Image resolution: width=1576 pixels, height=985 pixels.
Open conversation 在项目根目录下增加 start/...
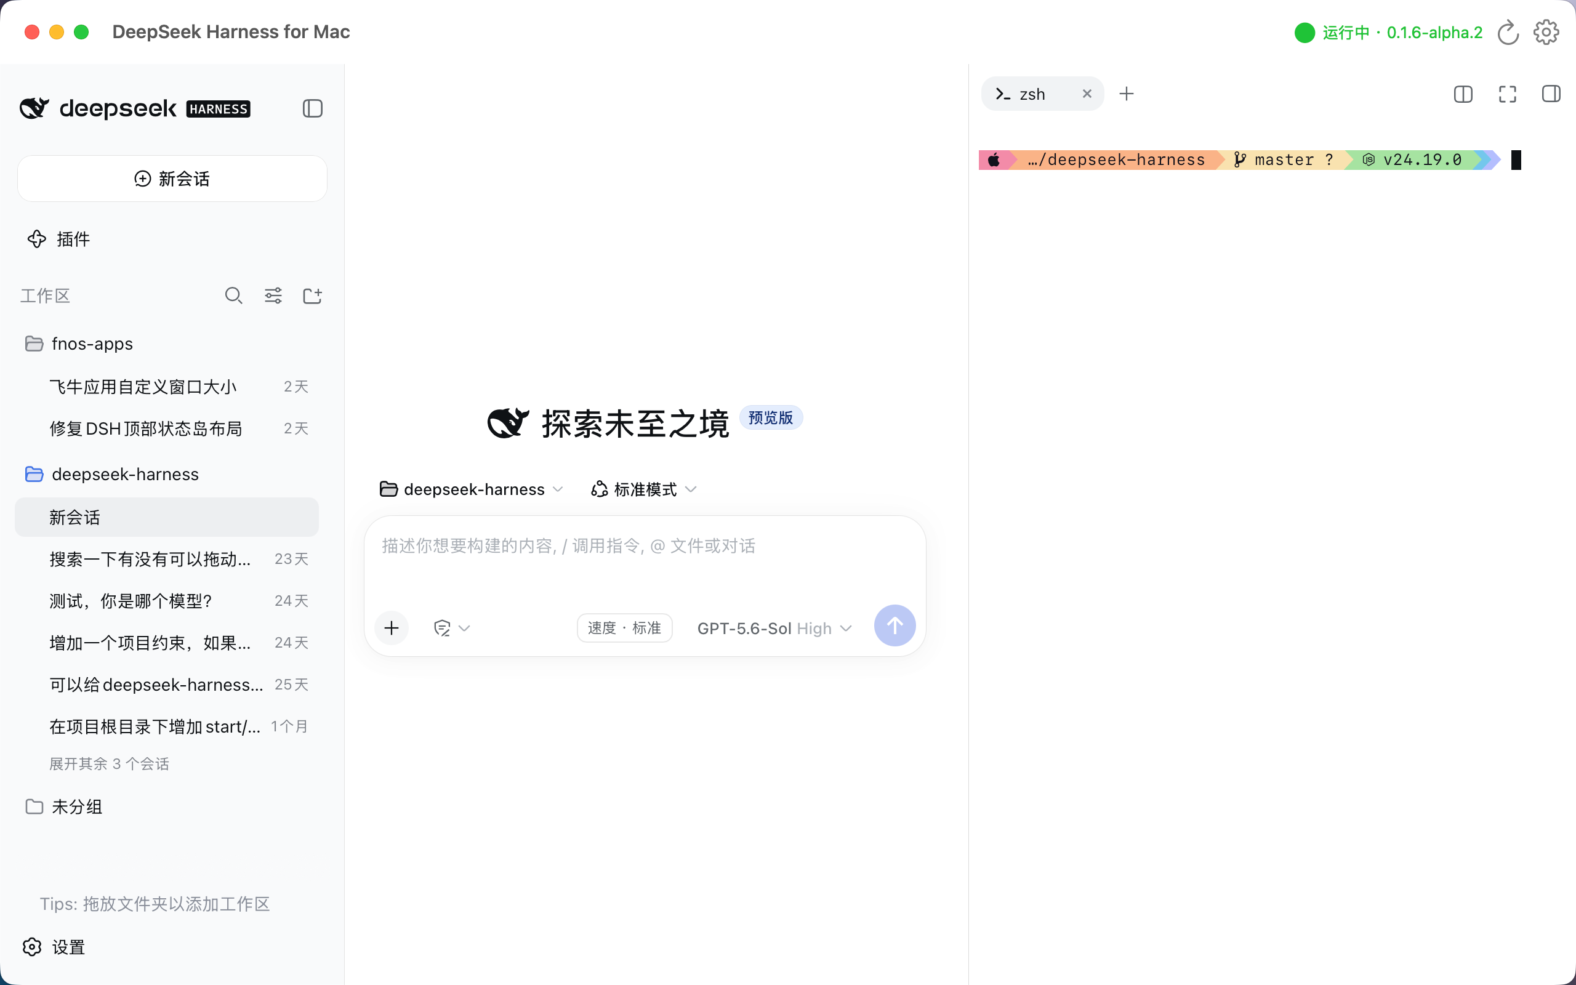[167, 726]
